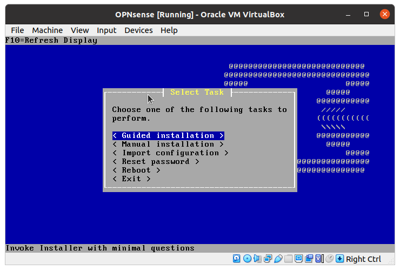Click the OPNsense window title bar text
This screenshot has height=270, width=400.
pyautogui.click(x=200, y=15)
